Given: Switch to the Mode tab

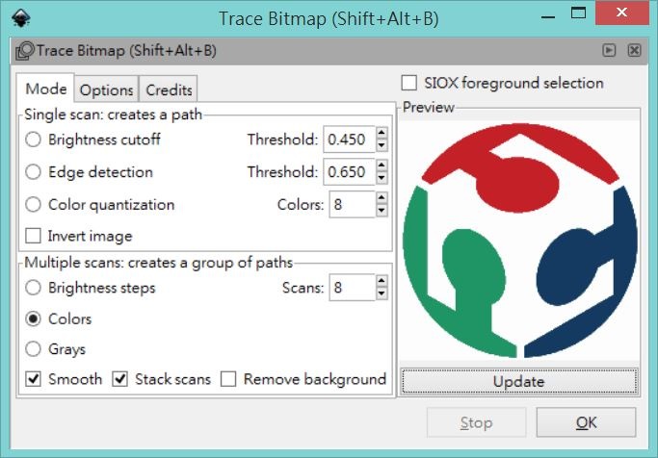Looking at the screenshot, I should click(x=45, y=89).
